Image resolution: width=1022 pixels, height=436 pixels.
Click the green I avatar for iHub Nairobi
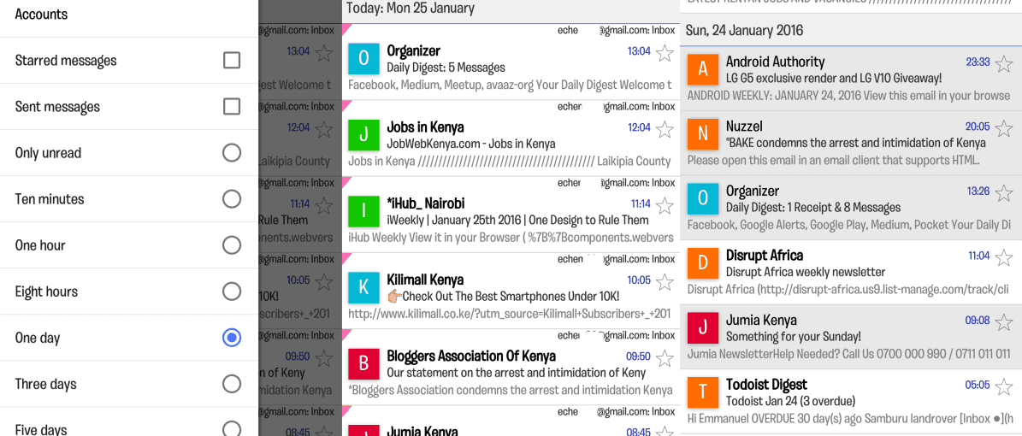tap(363, 211)
